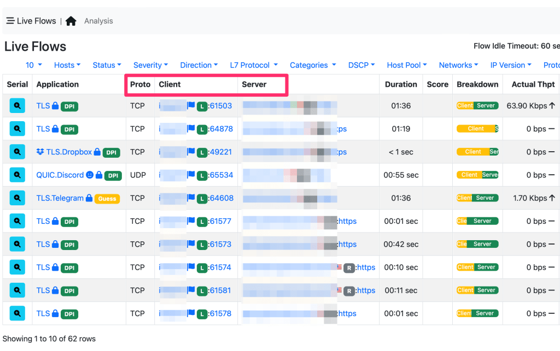
Task: Open the hamburger menu next to Live Flows
Action: [x=10, y=21]
